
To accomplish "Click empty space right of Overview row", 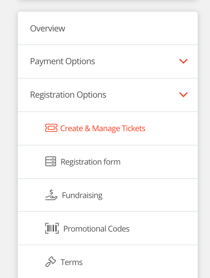I will click(137, 28).
